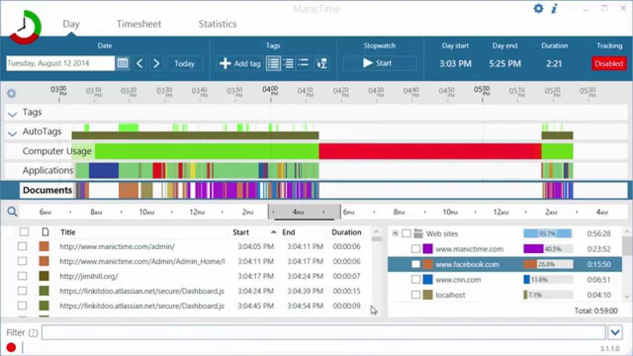The height and width of the screenshot is (356, 633).
Task: Switch to the Statistics tab
Action: [218, 24]
